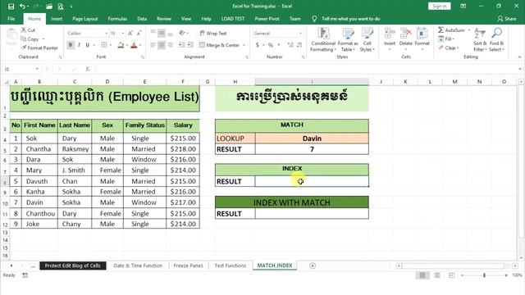The width and height of the screenshot is (525, 295).
Task: Open the Insert Function dialog
Action: coord(88,69)
